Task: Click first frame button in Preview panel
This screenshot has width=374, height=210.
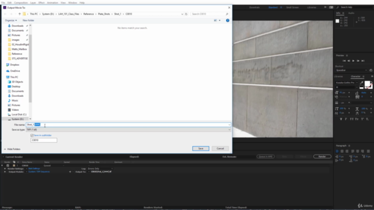Action: [x=344, y=61]
